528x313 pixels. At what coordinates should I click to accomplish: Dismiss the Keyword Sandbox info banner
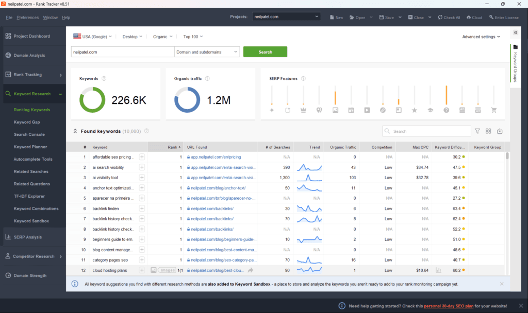pyautogui.click(x=502, y=284)
